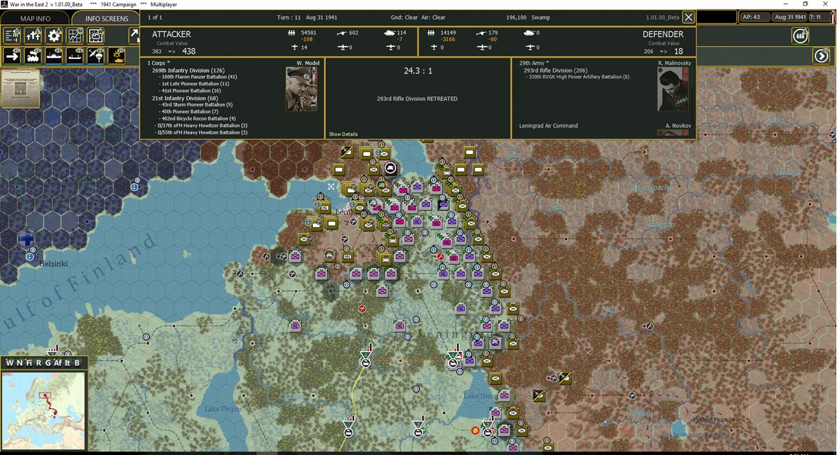Click the newspaper thumbnail on the map
The height and width of the screenshot is (455, 837).
click(x=21, y=89)
